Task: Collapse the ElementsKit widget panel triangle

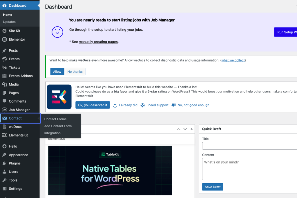Action: [x=191, y=129]
